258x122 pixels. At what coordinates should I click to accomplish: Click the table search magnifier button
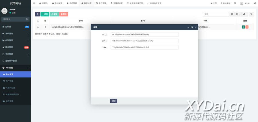pyautogui.click(x=251, y=14)
